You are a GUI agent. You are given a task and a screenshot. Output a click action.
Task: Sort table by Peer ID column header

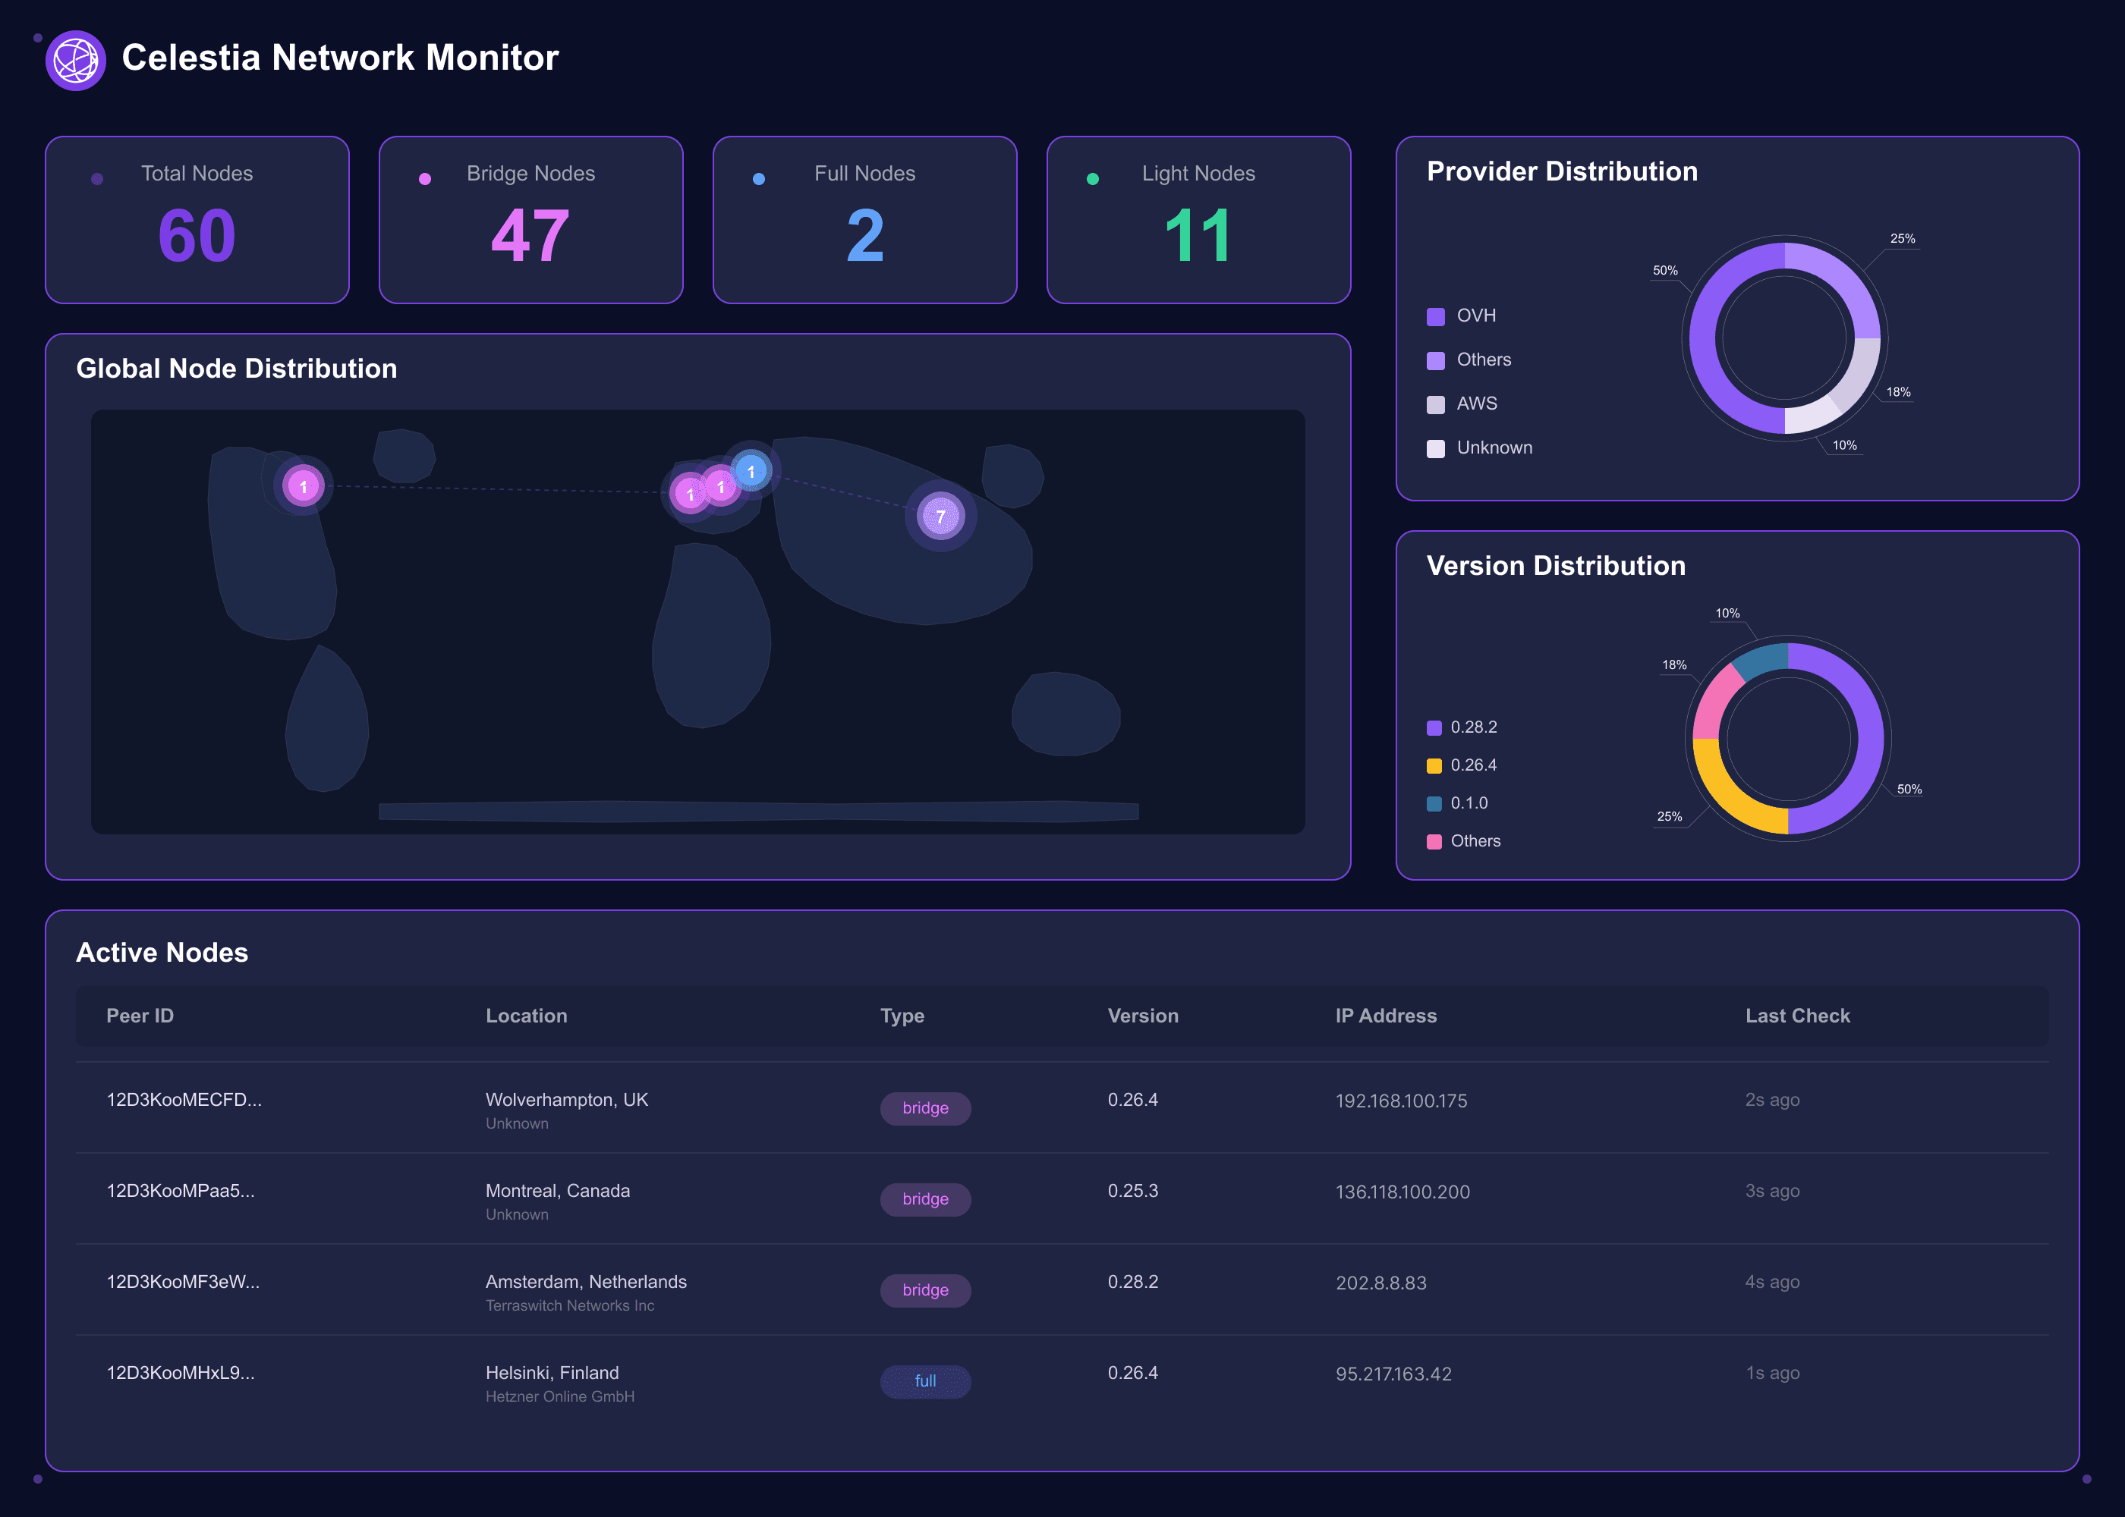(x=140, y=1016)
